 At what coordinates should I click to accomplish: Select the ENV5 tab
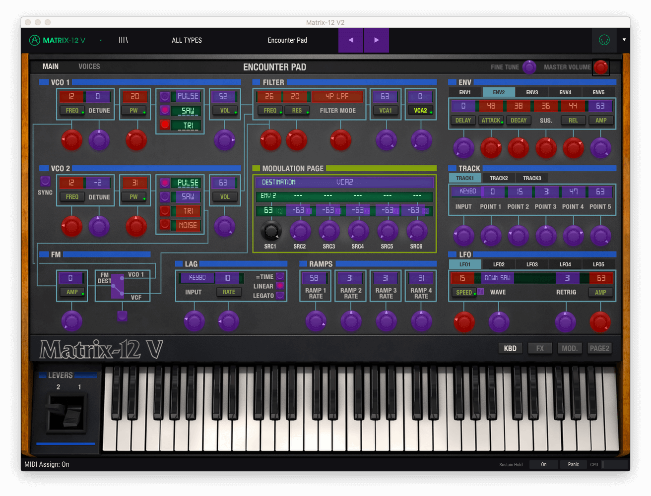(598, 92)
